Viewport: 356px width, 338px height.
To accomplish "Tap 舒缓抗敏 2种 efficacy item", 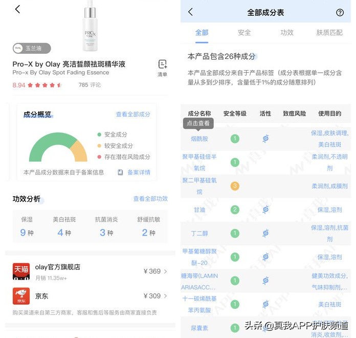I will point(149,226).
